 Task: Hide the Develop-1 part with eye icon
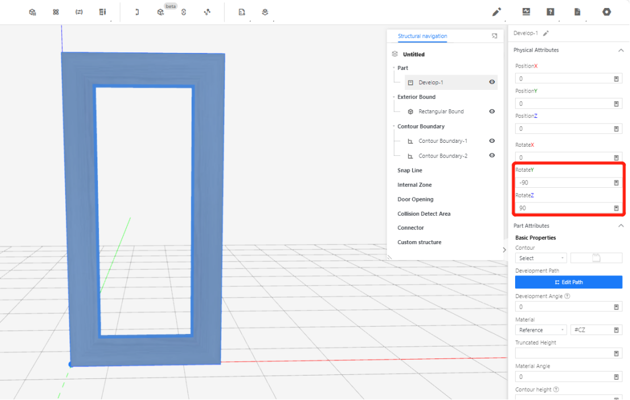pos(492,82)
